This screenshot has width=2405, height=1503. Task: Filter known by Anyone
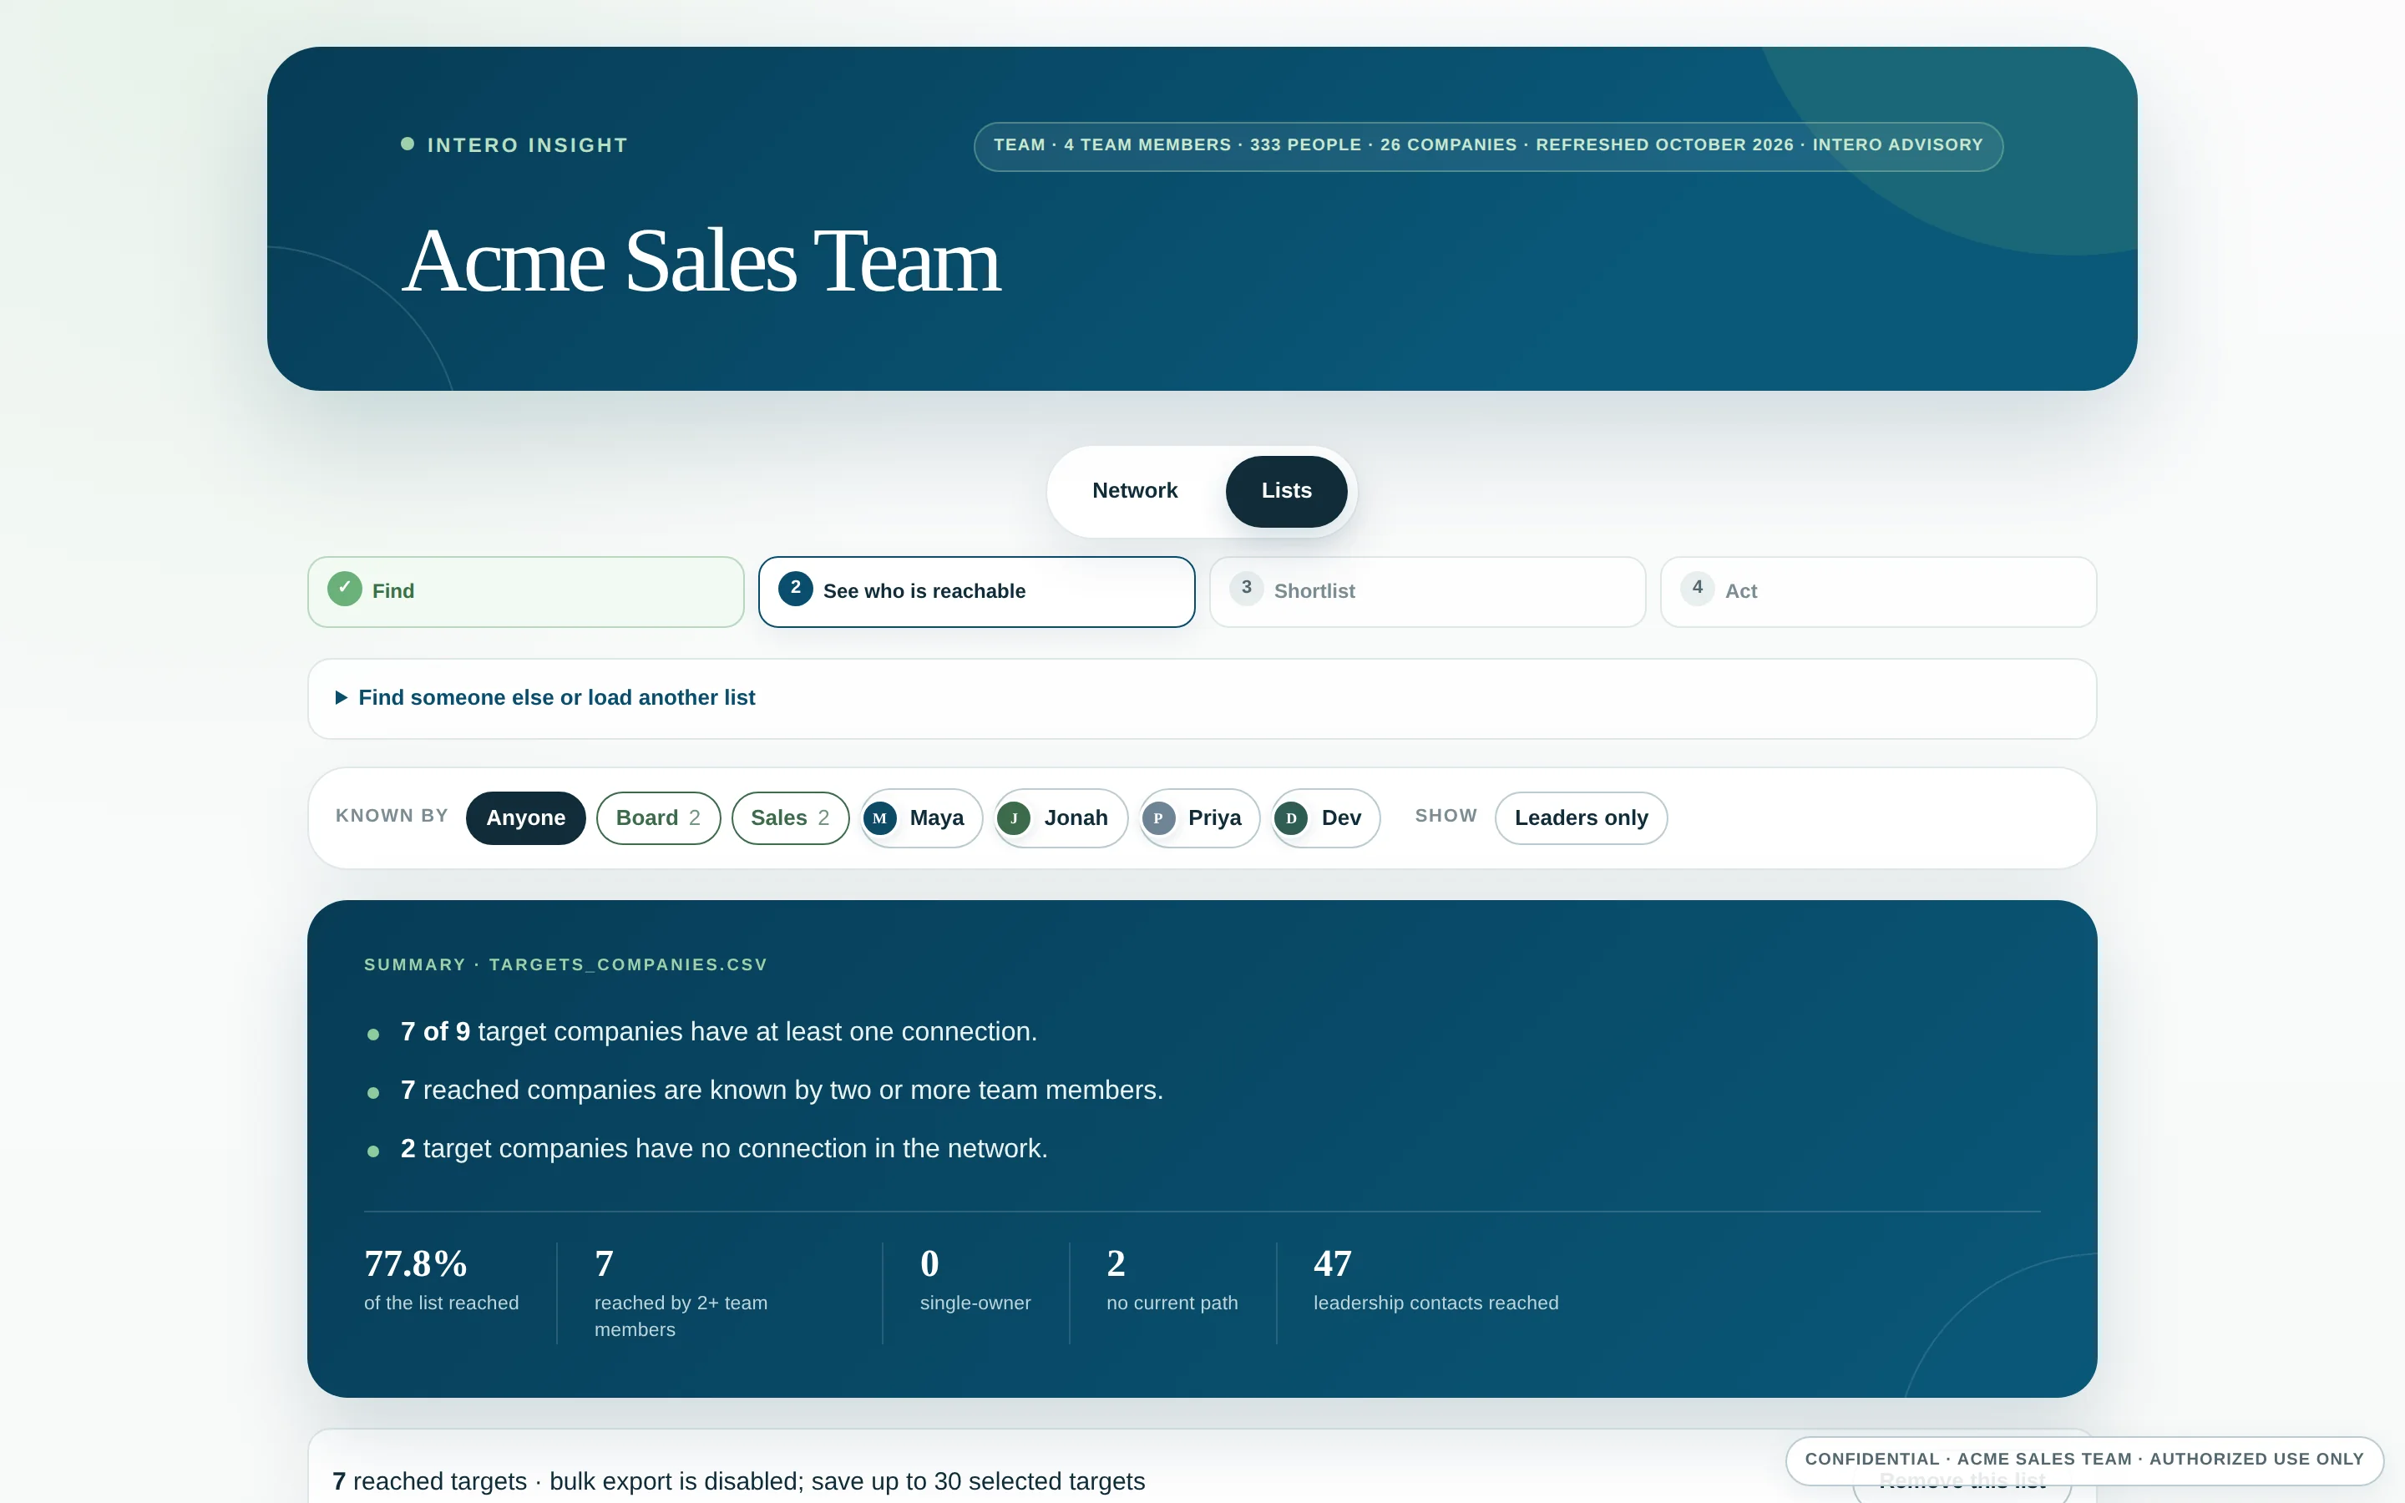[526, 818]
